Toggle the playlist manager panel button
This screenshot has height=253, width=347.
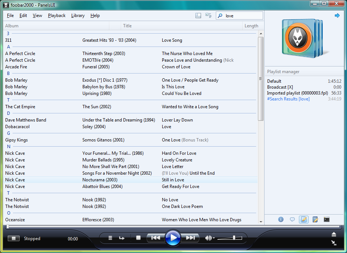pyautogui.click(x=304, y=219)
